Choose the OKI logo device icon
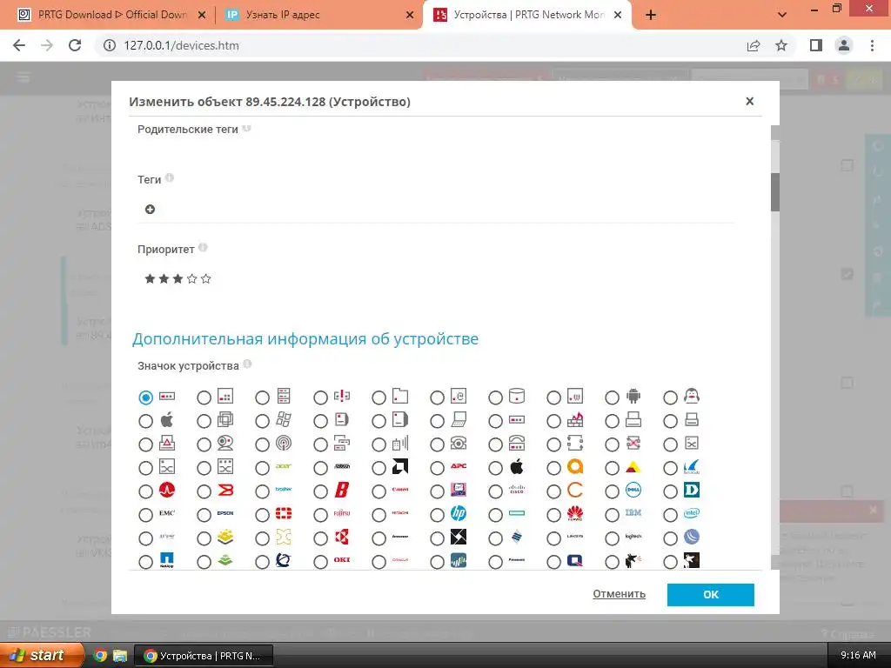The height and width of the screenshot is (668, 891). point(341,561)
